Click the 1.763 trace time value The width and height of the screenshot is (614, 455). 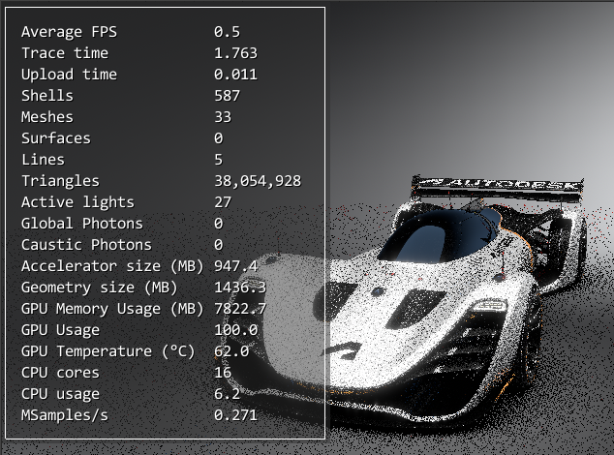pos(235,53)
